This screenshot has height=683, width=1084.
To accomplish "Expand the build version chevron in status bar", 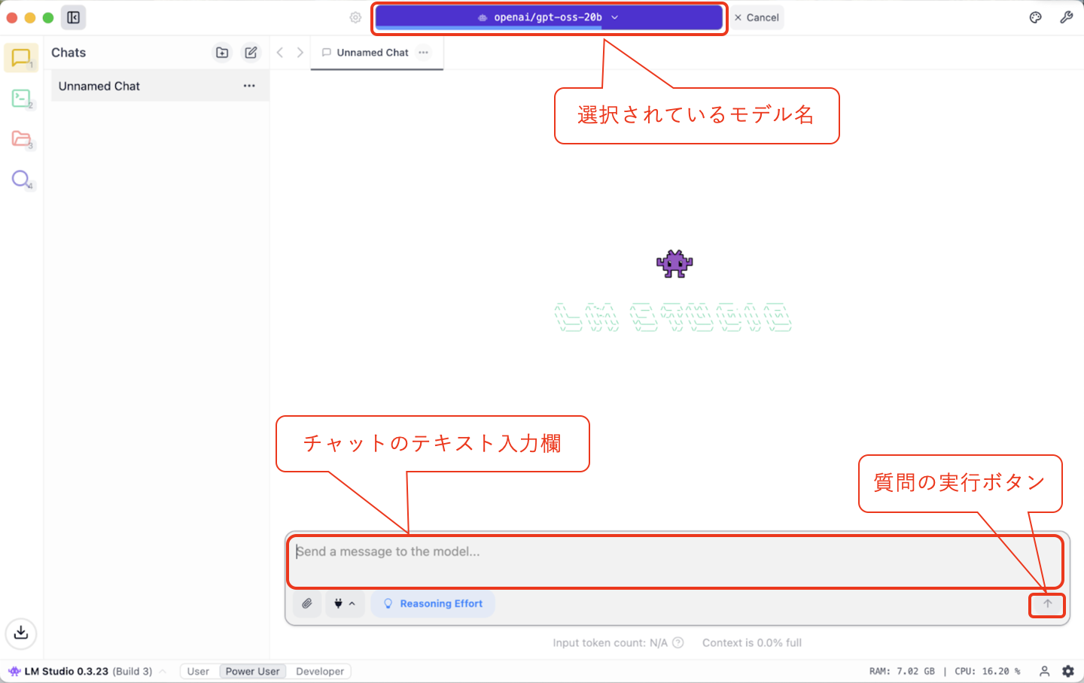I will (x=163, y=671).
